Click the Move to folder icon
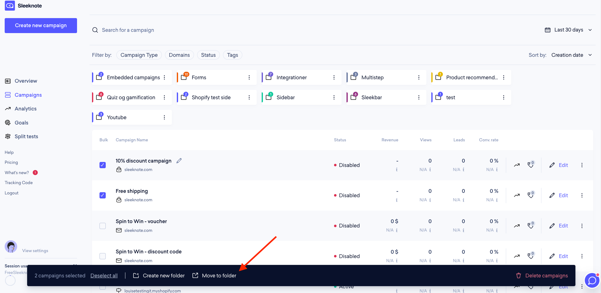The image size is (601, 293). [x=195, y=276]
